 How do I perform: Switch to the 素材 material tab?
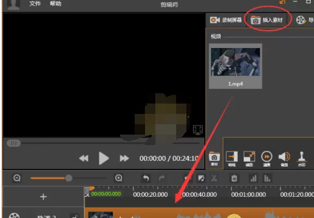[x=214, y=159]
